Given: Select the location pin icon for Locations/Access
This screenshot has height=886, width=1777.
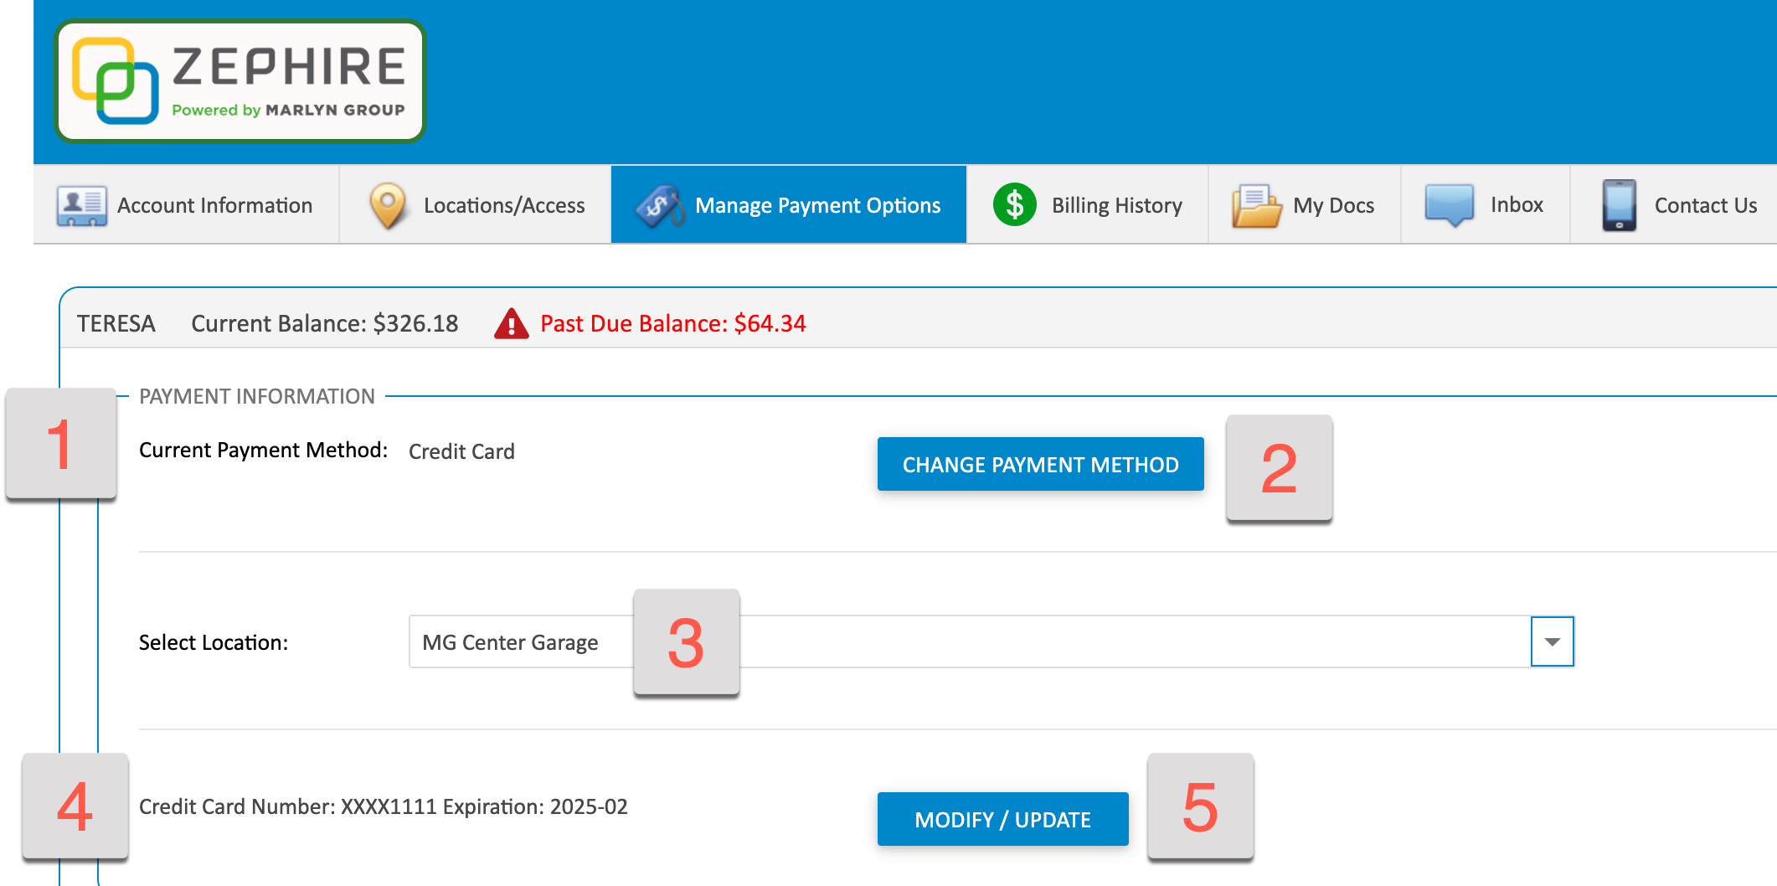Looking at the screenshot, I should pos(388,204).
